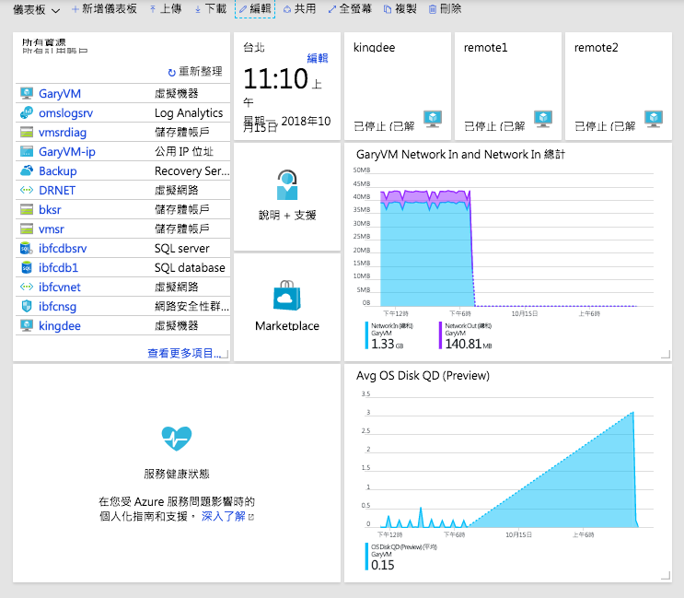This screenshot has width=684, height=598.
Task: Click the kingdee VM icon in resource list
Action: (27, 325)
